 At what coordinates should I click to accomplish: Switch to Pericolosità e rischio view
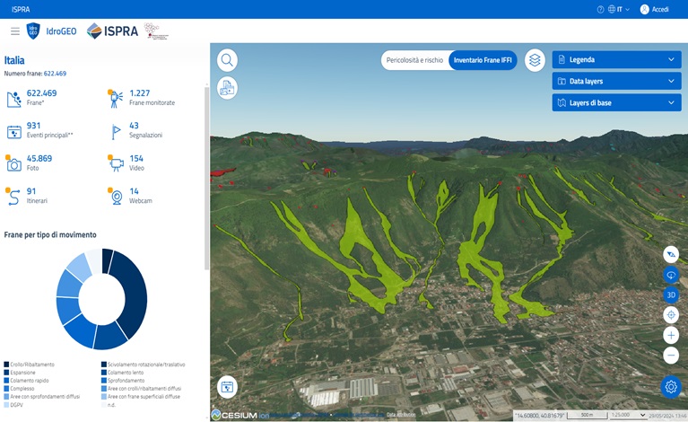click(x=414, y=60)
